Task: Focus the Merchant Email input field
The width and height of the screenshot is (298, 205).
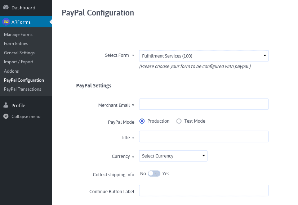Action: click(204, 104)
